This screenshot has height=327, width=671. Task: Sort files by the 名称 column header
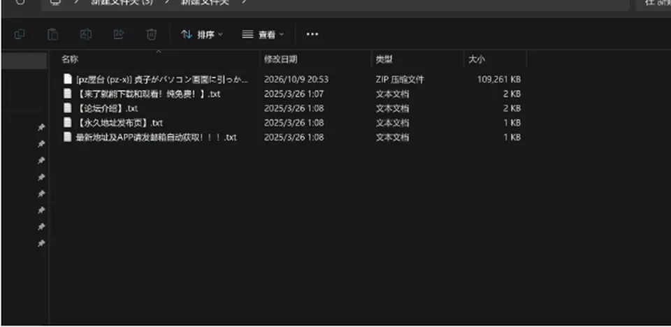point(70,59)
